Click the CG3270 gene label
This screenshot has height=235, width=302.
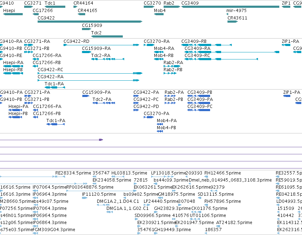(152, 3)
